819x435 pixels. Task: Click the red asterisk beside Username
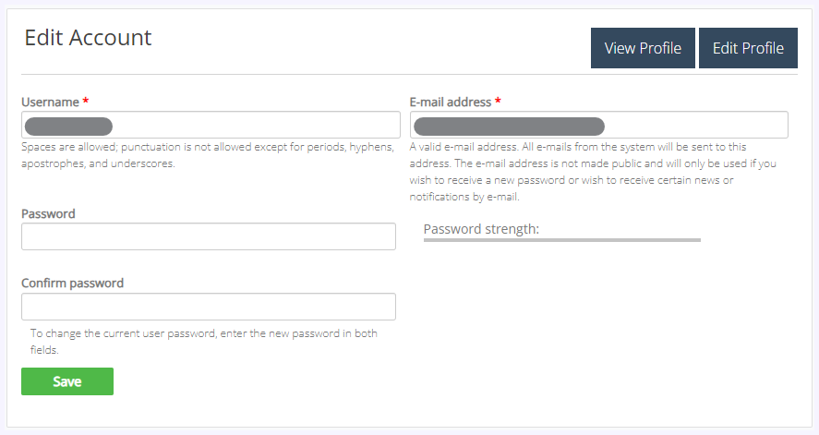[86, 101]
